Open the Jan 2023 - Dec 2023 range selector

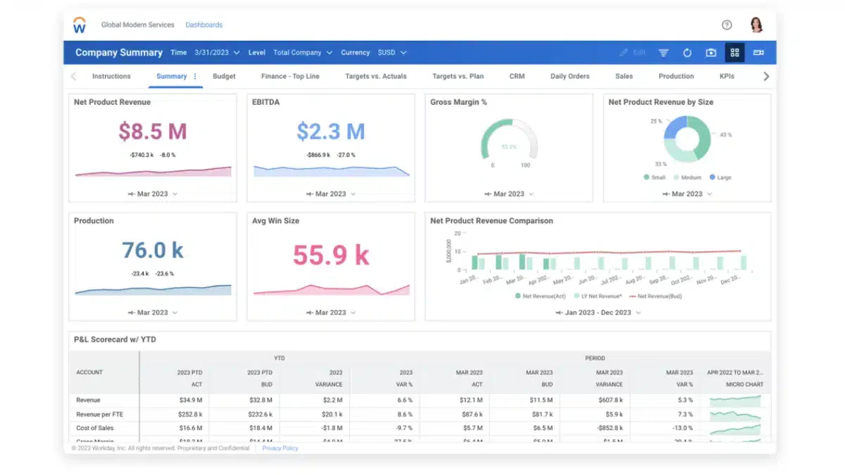598,312
